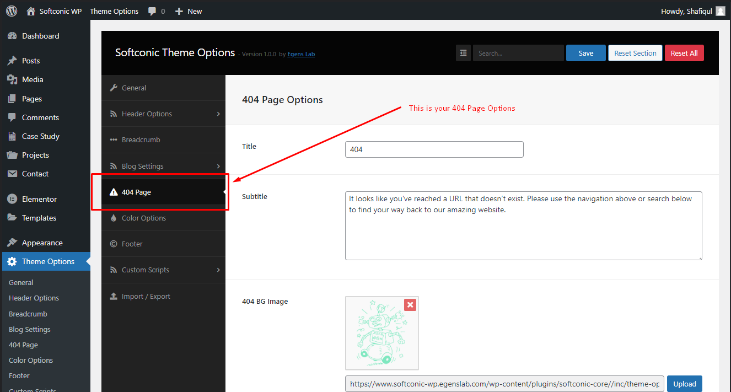
Task: Follow the Egens Lab link
Action: [301, 54]
